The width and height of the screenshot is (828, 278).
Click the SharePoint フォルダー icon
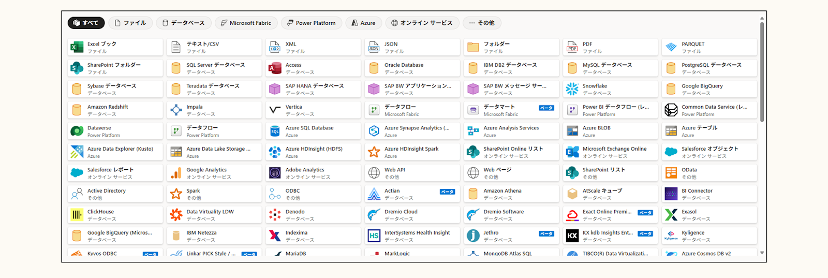click(x=77, y=68)
